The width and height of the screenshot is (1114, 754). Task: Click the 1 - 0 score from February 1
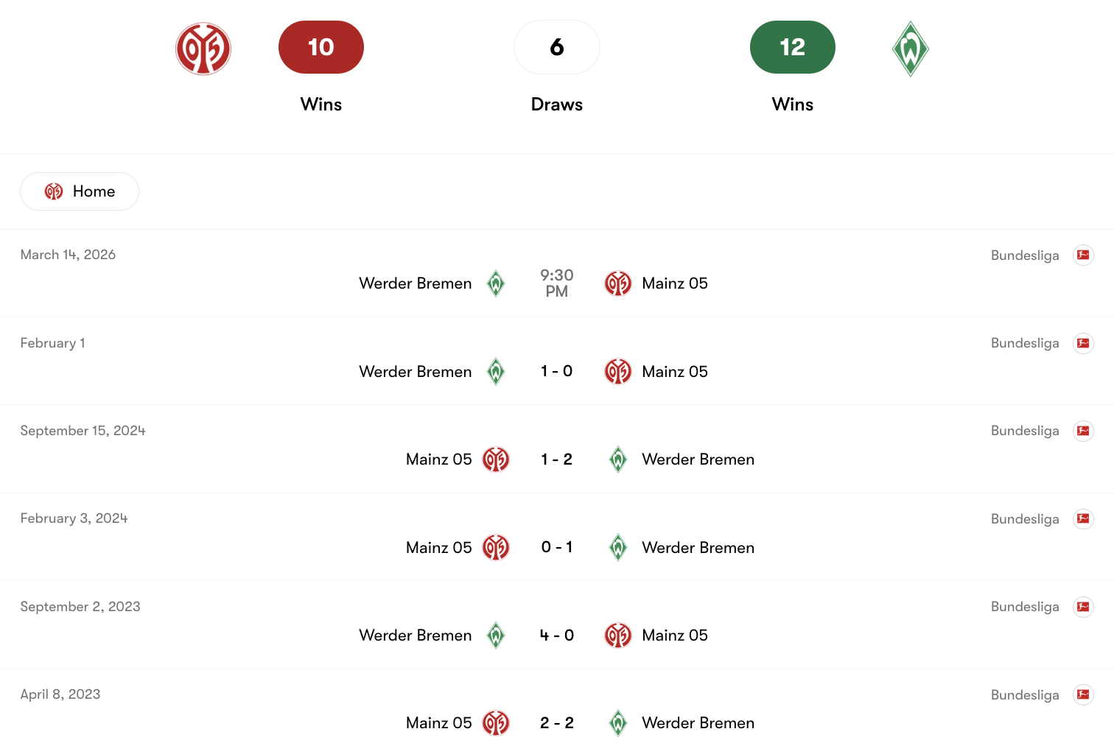556,371
